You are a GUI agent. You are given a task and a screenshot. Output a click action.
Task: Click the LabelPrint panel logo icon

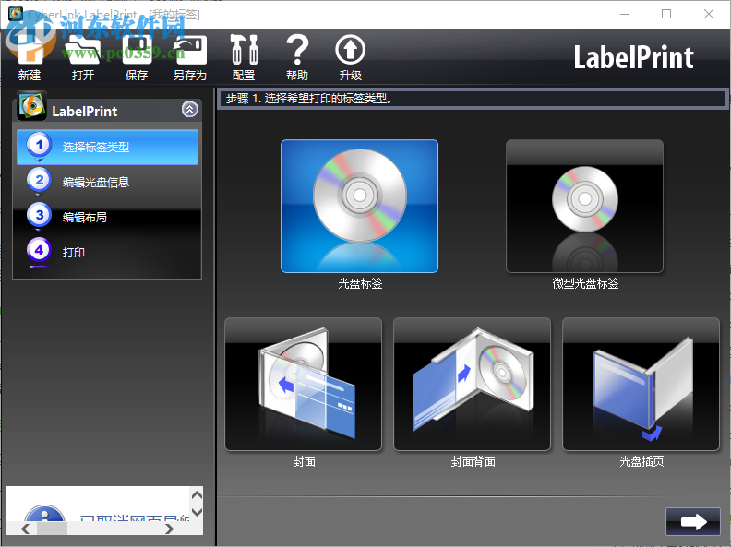coord(31,106)
